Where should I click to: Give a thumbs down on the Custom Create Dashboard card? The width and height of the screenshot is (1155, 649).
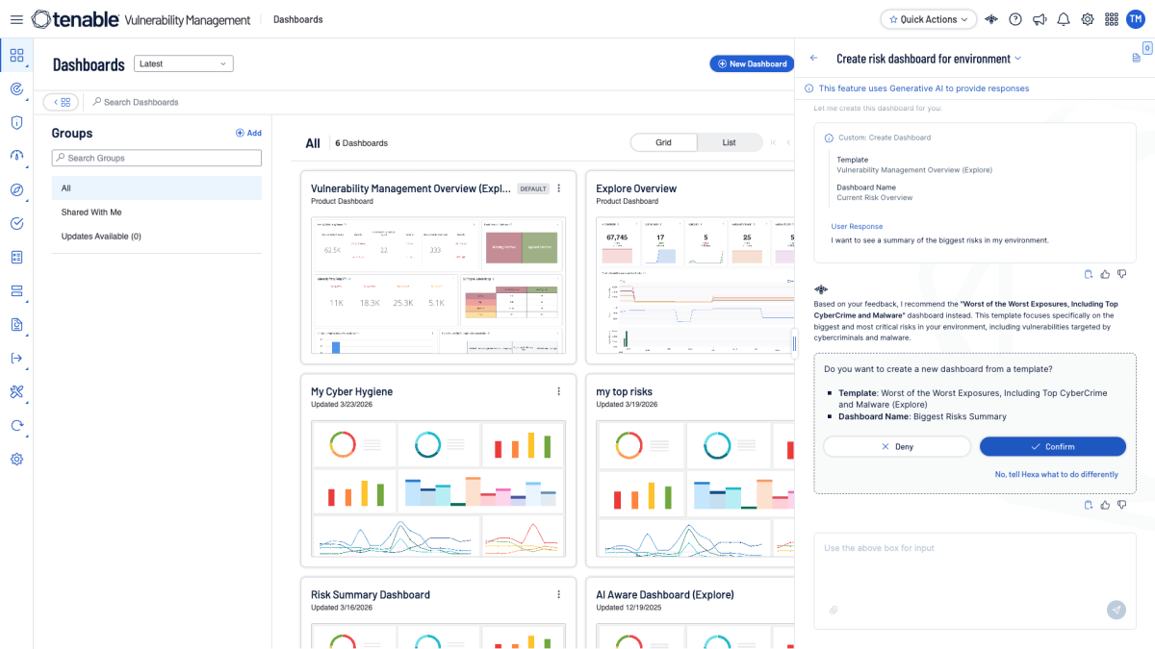coord(1120,274)
